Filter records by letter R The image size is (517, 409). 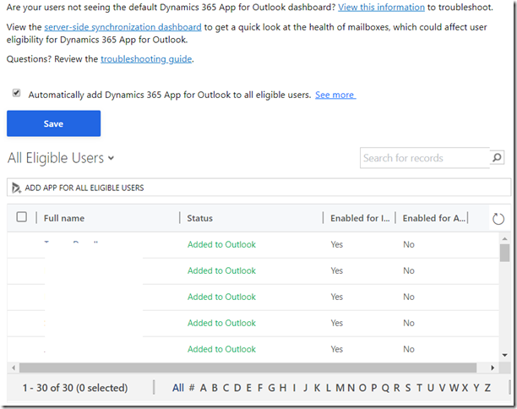point(397,388)
